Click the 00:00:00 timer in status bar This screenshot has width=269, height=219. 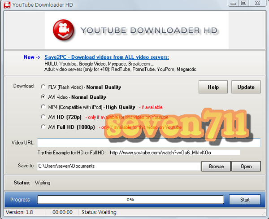[62, 212]
